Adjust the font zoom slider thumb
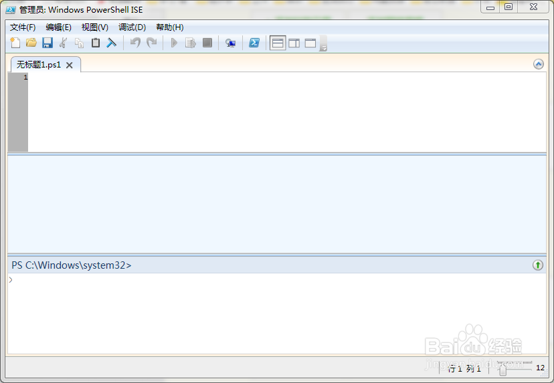The width and height of the screenshot is (554, 383). coord(502,370)
